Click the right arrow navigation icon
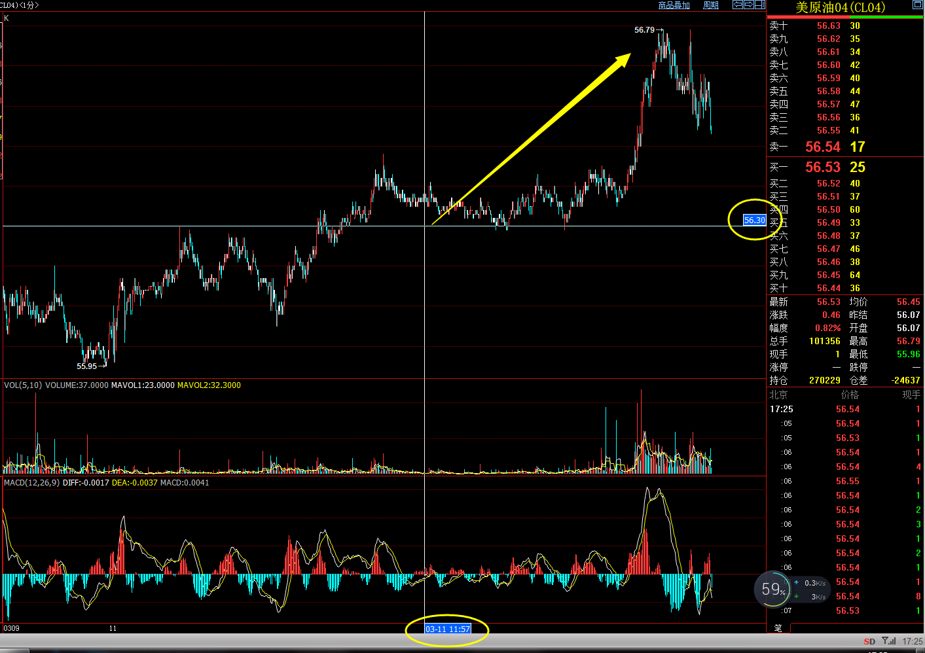 [x=748, y=5]
